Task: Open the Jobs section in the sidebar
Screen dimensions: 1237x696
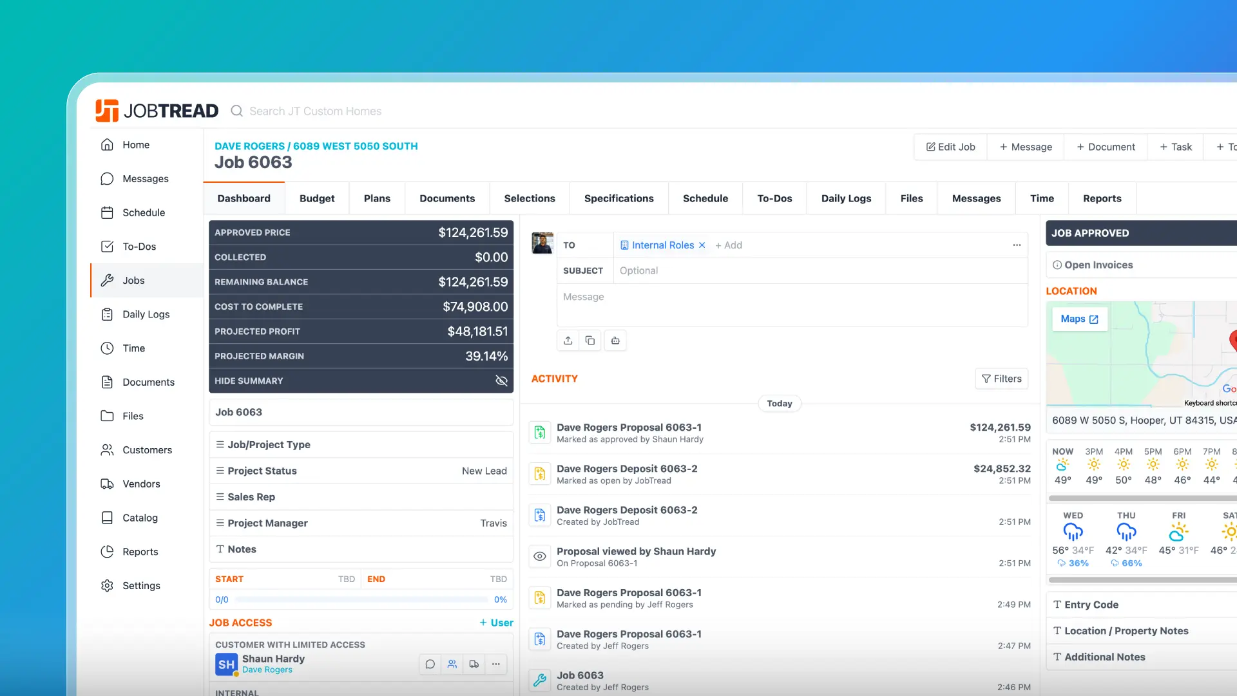Action: pyautogui.click(x=133, y=280)
